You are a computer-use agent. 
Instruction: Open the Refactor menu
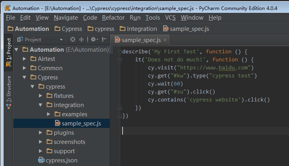tap(113, 18)
